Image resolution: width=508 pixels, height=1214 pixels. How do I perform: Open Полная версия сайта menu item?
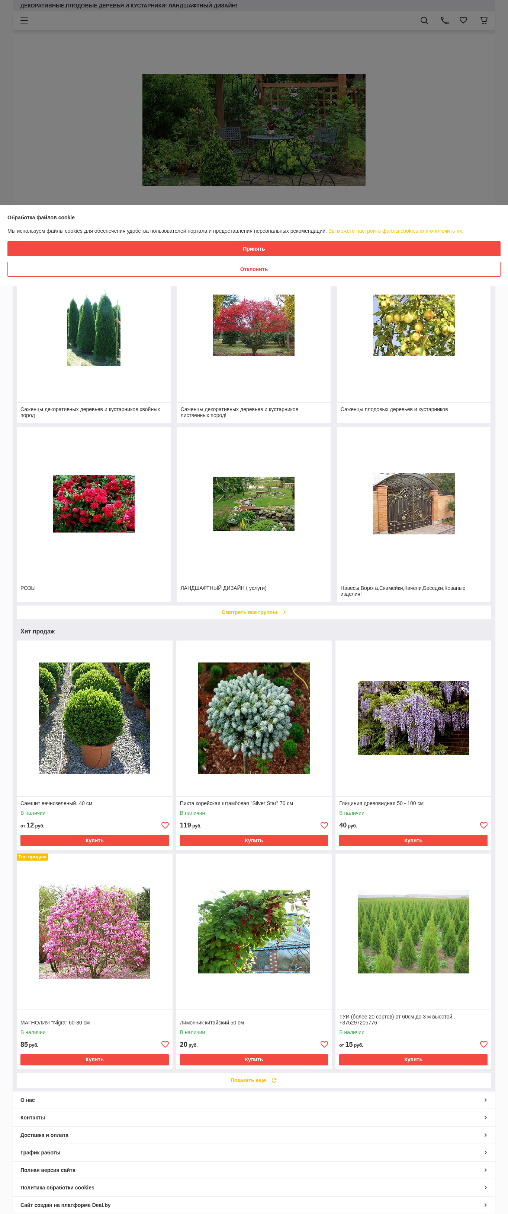point(254,1170)
